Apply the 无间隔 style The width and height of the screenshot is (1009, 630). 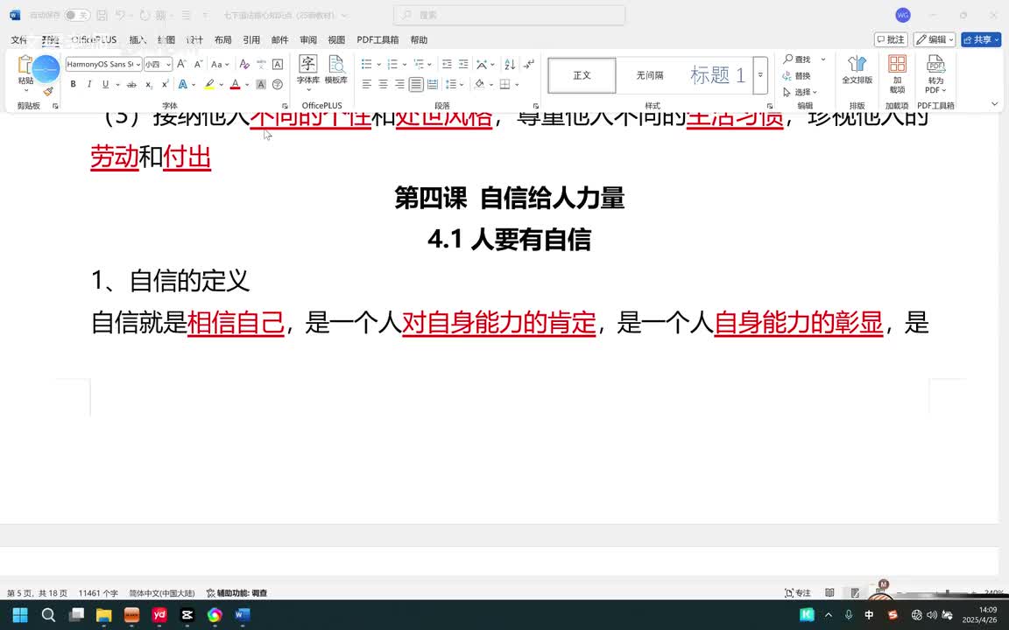(x=649, y=75)
